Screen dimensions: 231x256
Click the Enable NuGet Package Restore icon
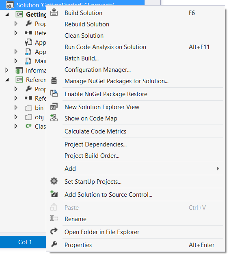54,94
